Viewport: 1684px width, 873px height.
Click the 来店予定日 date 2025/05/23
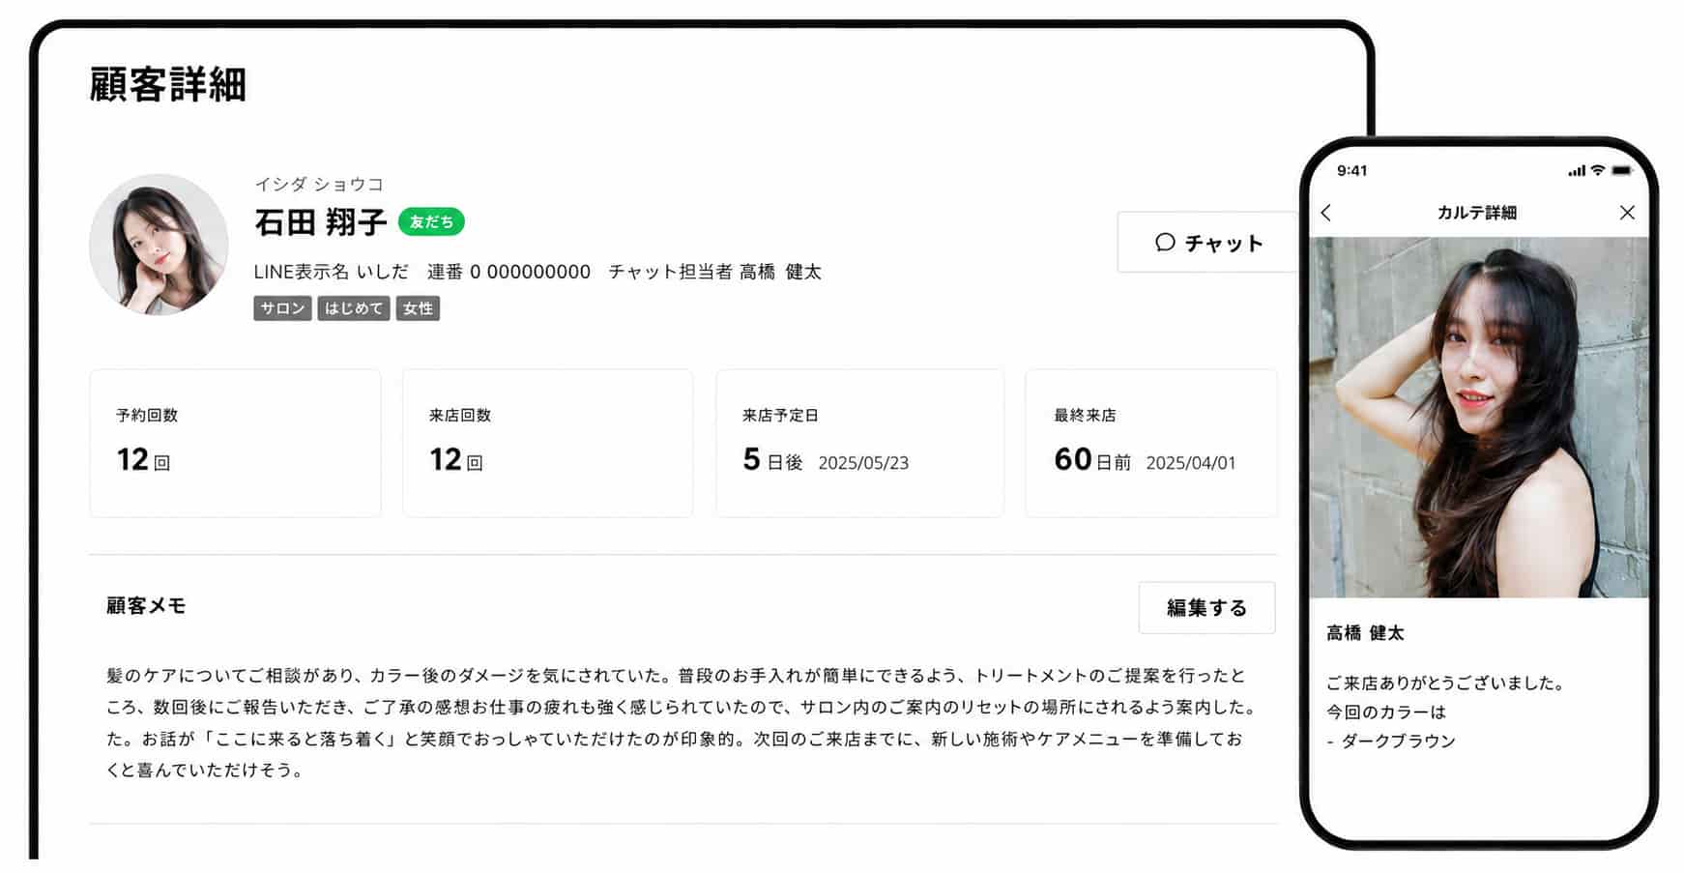(x=863, y=463)
